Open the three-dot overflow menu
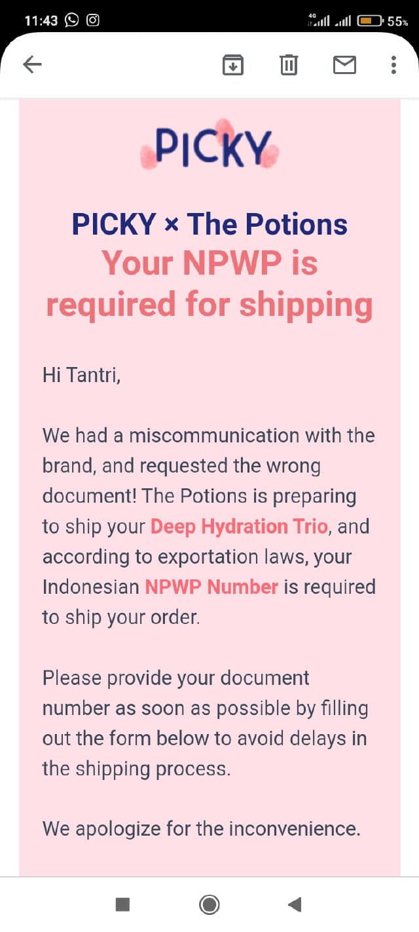 [x=393, y=65]
